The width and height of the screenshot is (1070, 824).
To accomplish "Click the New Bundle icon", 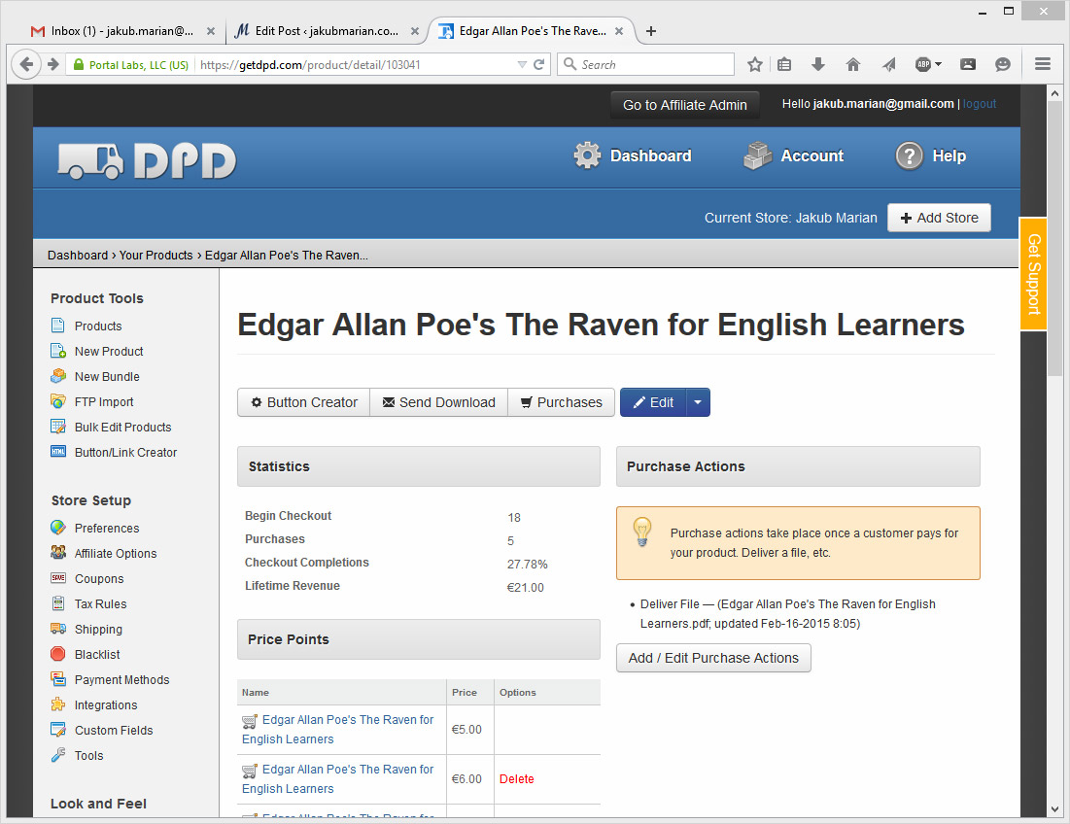I will click(x=58, y=376).
